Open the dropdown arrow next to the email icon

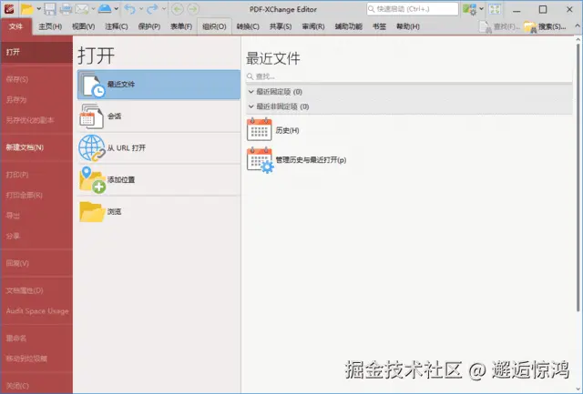(x=93, y=9)
